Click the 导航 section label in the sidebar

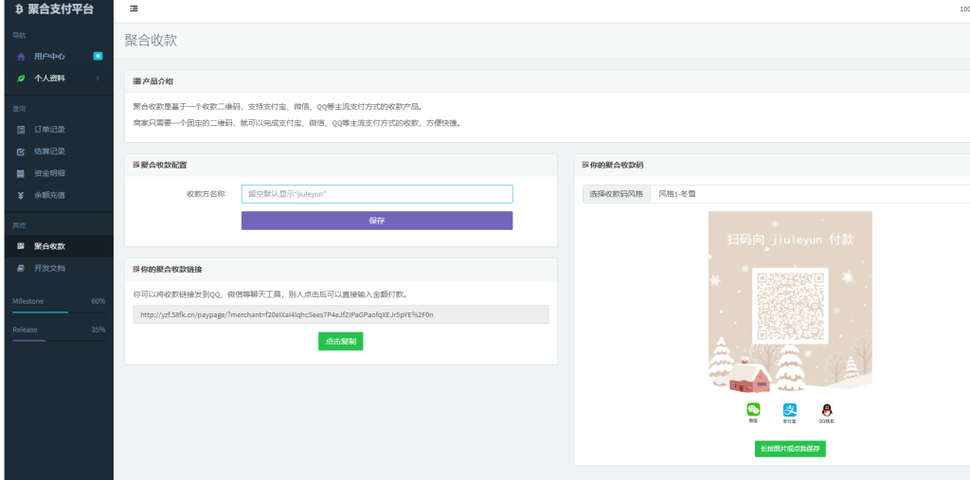click(x=19, y=36)
